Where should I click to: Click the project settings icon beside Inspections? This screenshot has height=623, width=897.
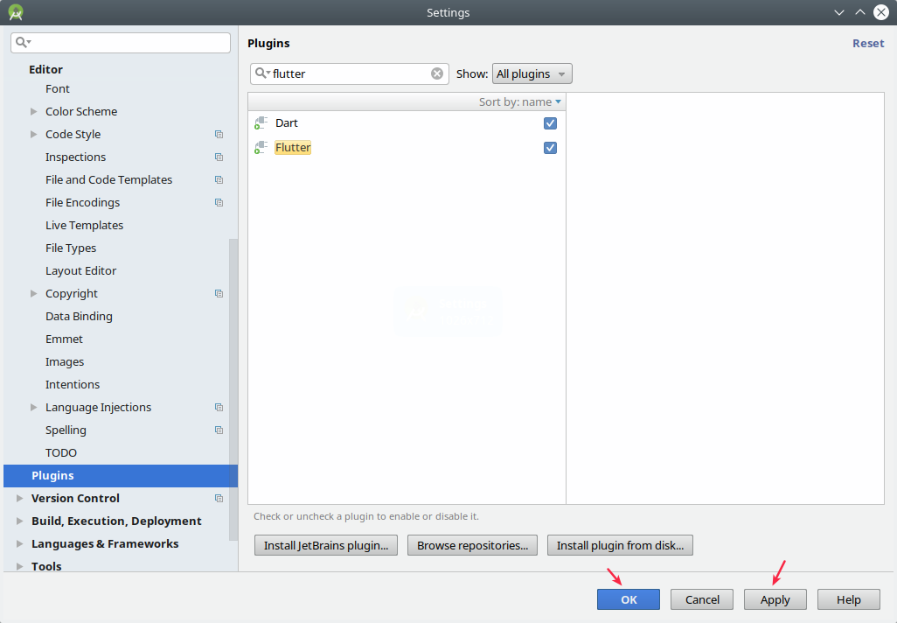coord(218,157)
